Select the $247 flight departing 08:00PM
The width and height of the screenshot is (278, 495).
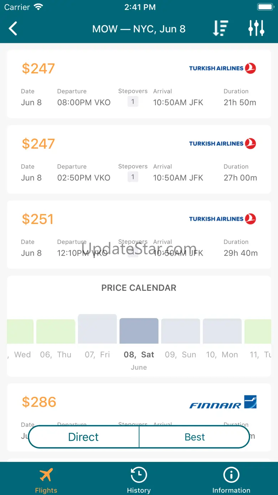pyautogui.click(x=139, y=84)
